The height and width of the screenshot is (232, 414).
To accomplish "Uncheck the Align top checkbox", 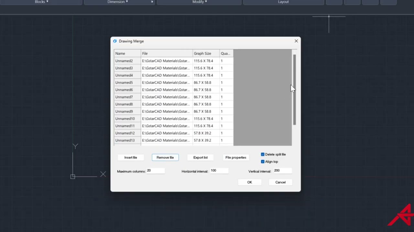I will [263, 162].
